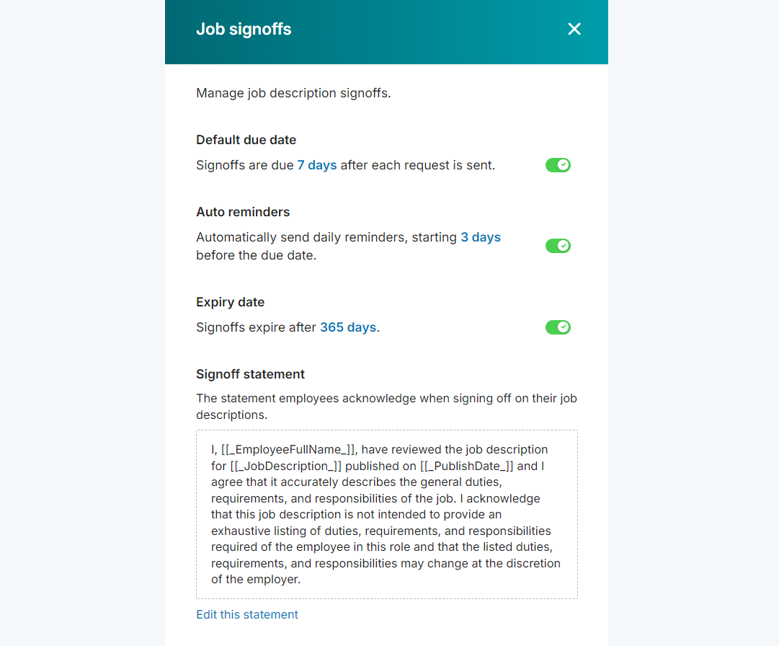Click the Expiry date heading

[x=230, y=302]
